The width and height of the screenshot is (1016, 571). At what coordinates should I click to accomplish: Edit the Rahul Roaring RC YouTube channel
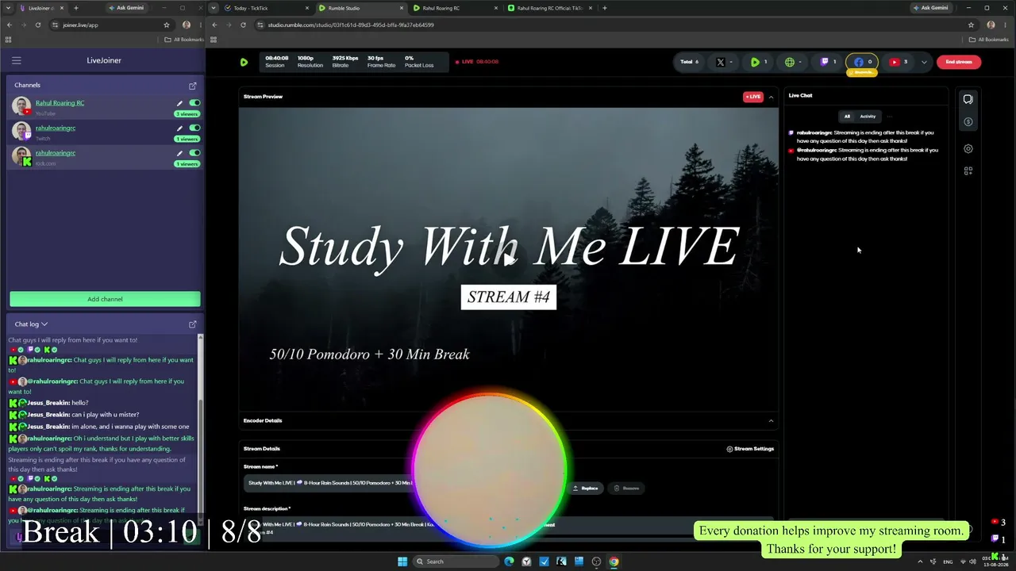click(179, 103)
